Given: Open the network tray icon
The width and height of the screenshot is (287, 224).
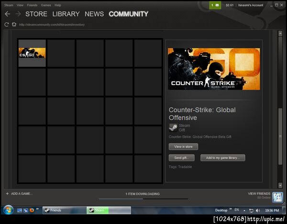Looking at the screenshot, I should [251, 211].
